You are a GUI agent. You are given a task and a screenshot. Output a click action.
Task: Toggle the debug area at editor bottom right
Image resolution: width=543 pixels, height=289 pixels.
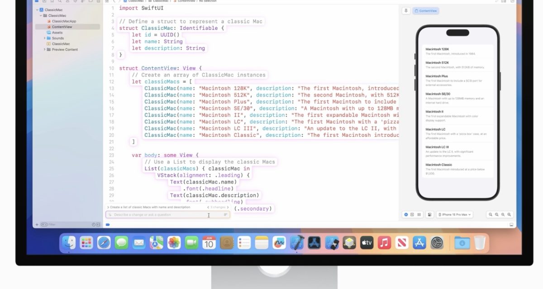[x=511, y=224]
